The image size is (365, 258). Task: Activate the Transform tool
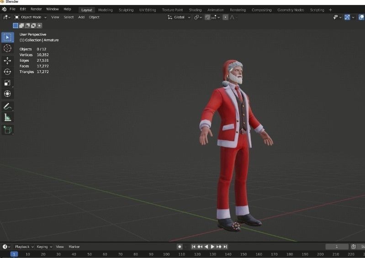click(7, 94)
